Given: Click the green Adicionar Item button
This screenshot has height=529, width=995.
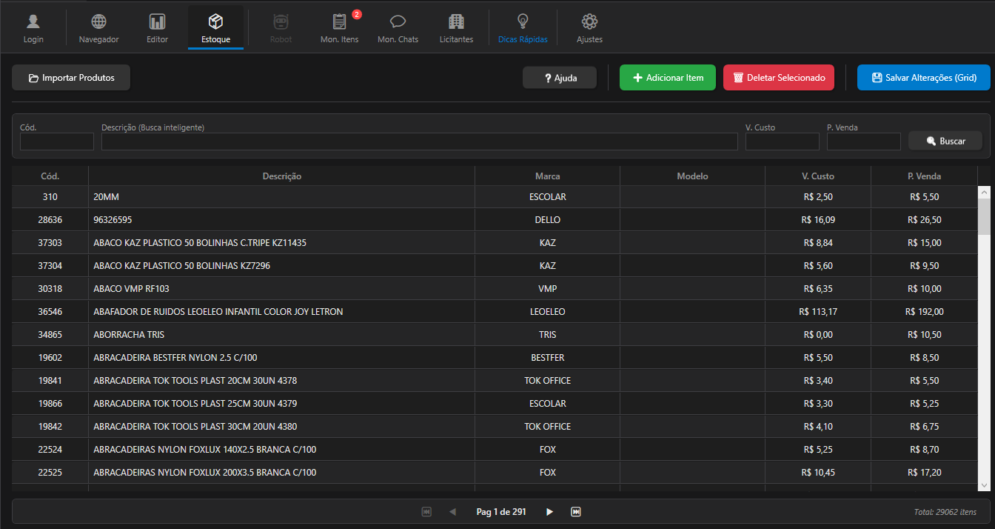Looking at the screenshot, I should click(x=667, y=78).
